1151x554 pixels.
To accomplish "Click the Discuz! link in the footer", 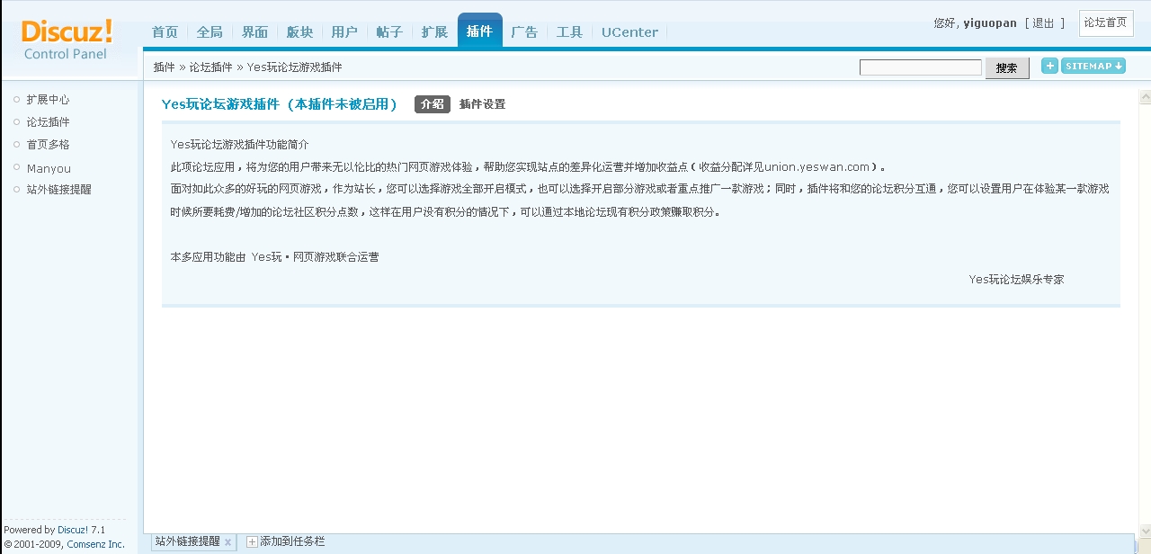I will (73, 530).
